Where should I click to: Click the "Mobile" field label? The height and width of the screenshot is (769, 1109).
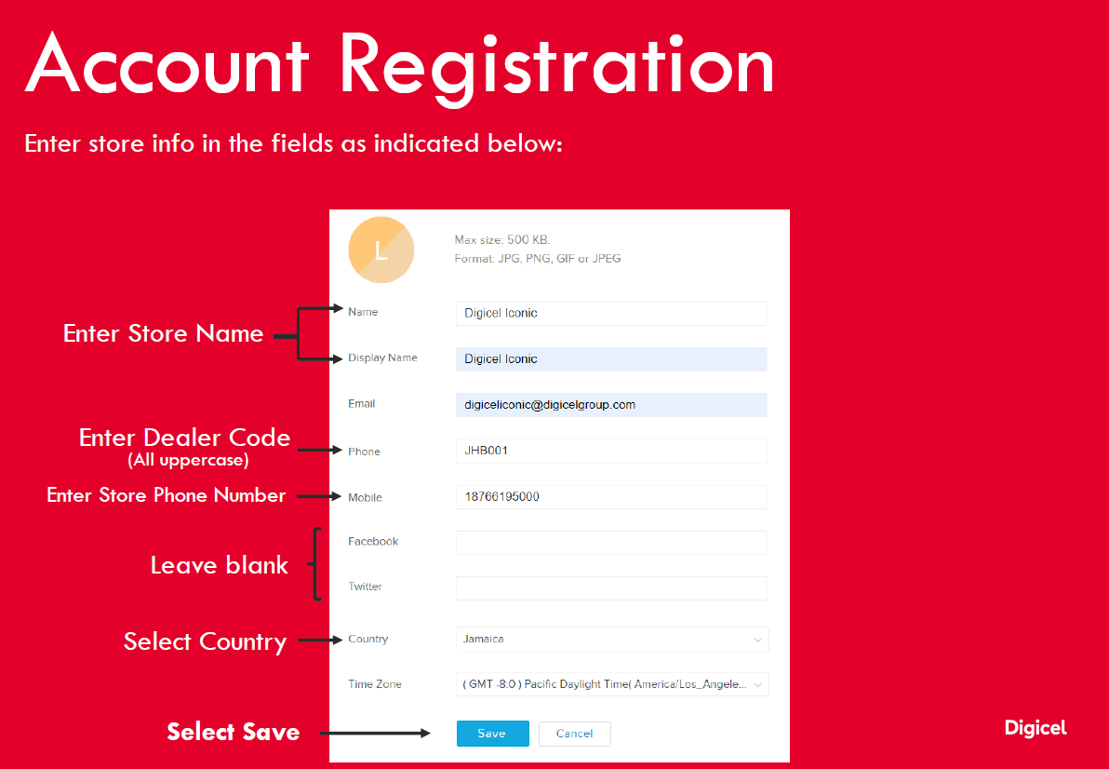coord(365,497)
